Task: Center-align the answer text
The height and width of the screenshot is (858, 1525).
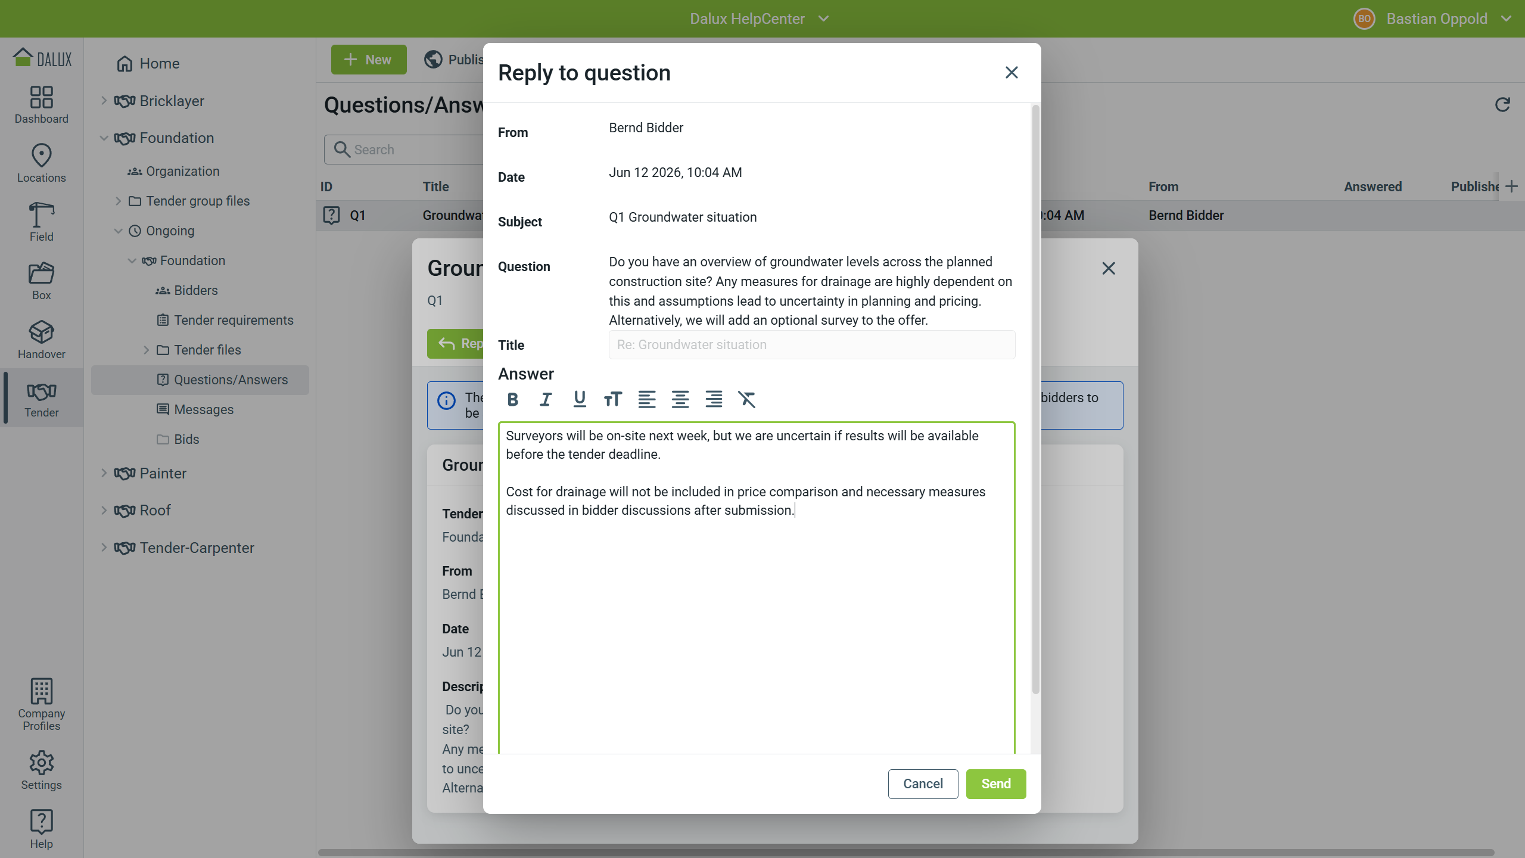Action: (x=680, y=399)
